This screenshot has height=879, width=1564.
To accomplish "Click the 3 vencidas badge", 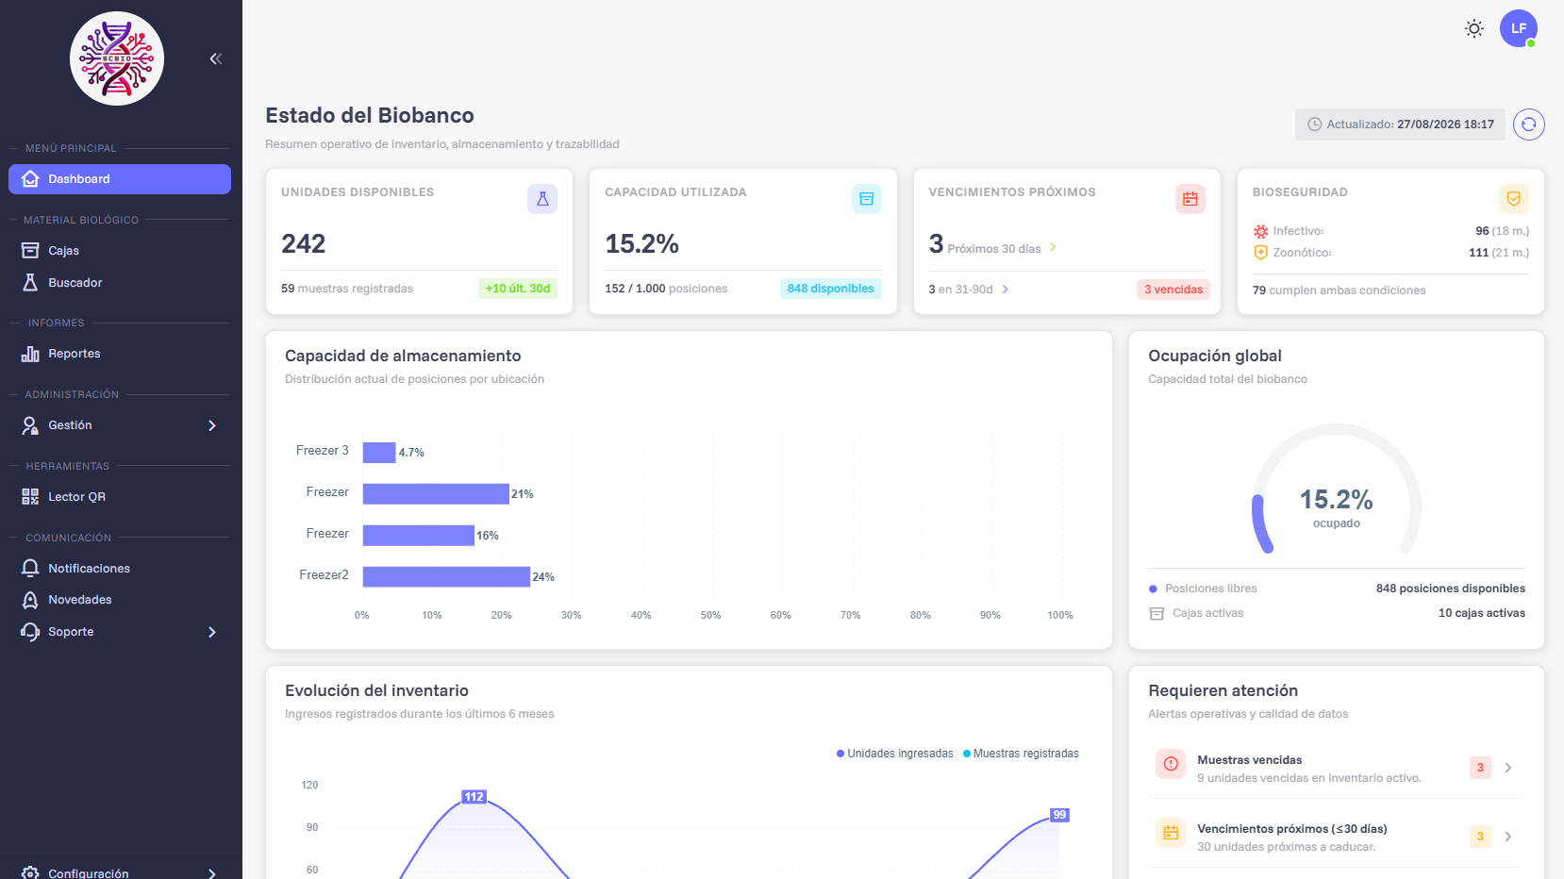I will click(1173, 290).
